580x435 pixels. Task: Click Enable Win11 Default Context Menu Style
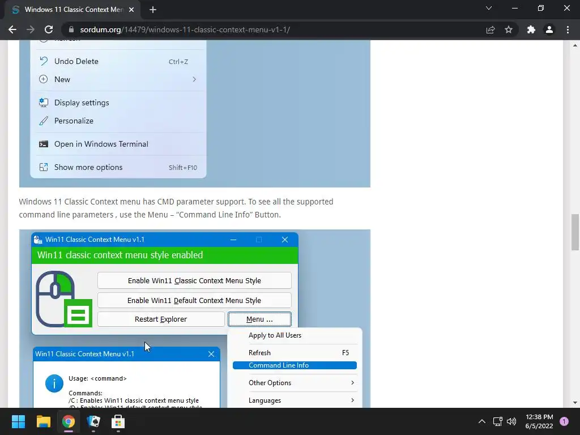point(195,300)
